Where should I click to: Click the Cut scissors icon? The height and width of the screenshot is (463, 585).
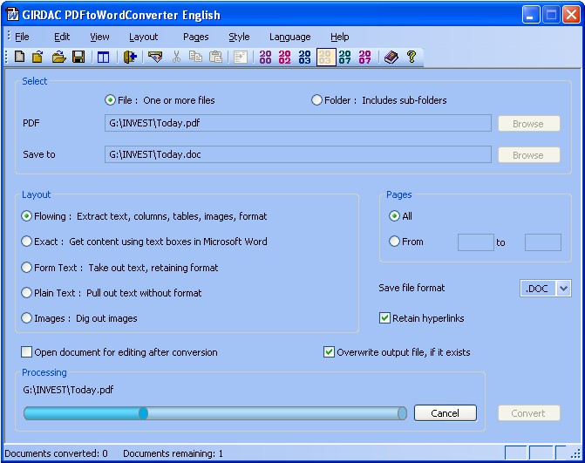(176, 57)
